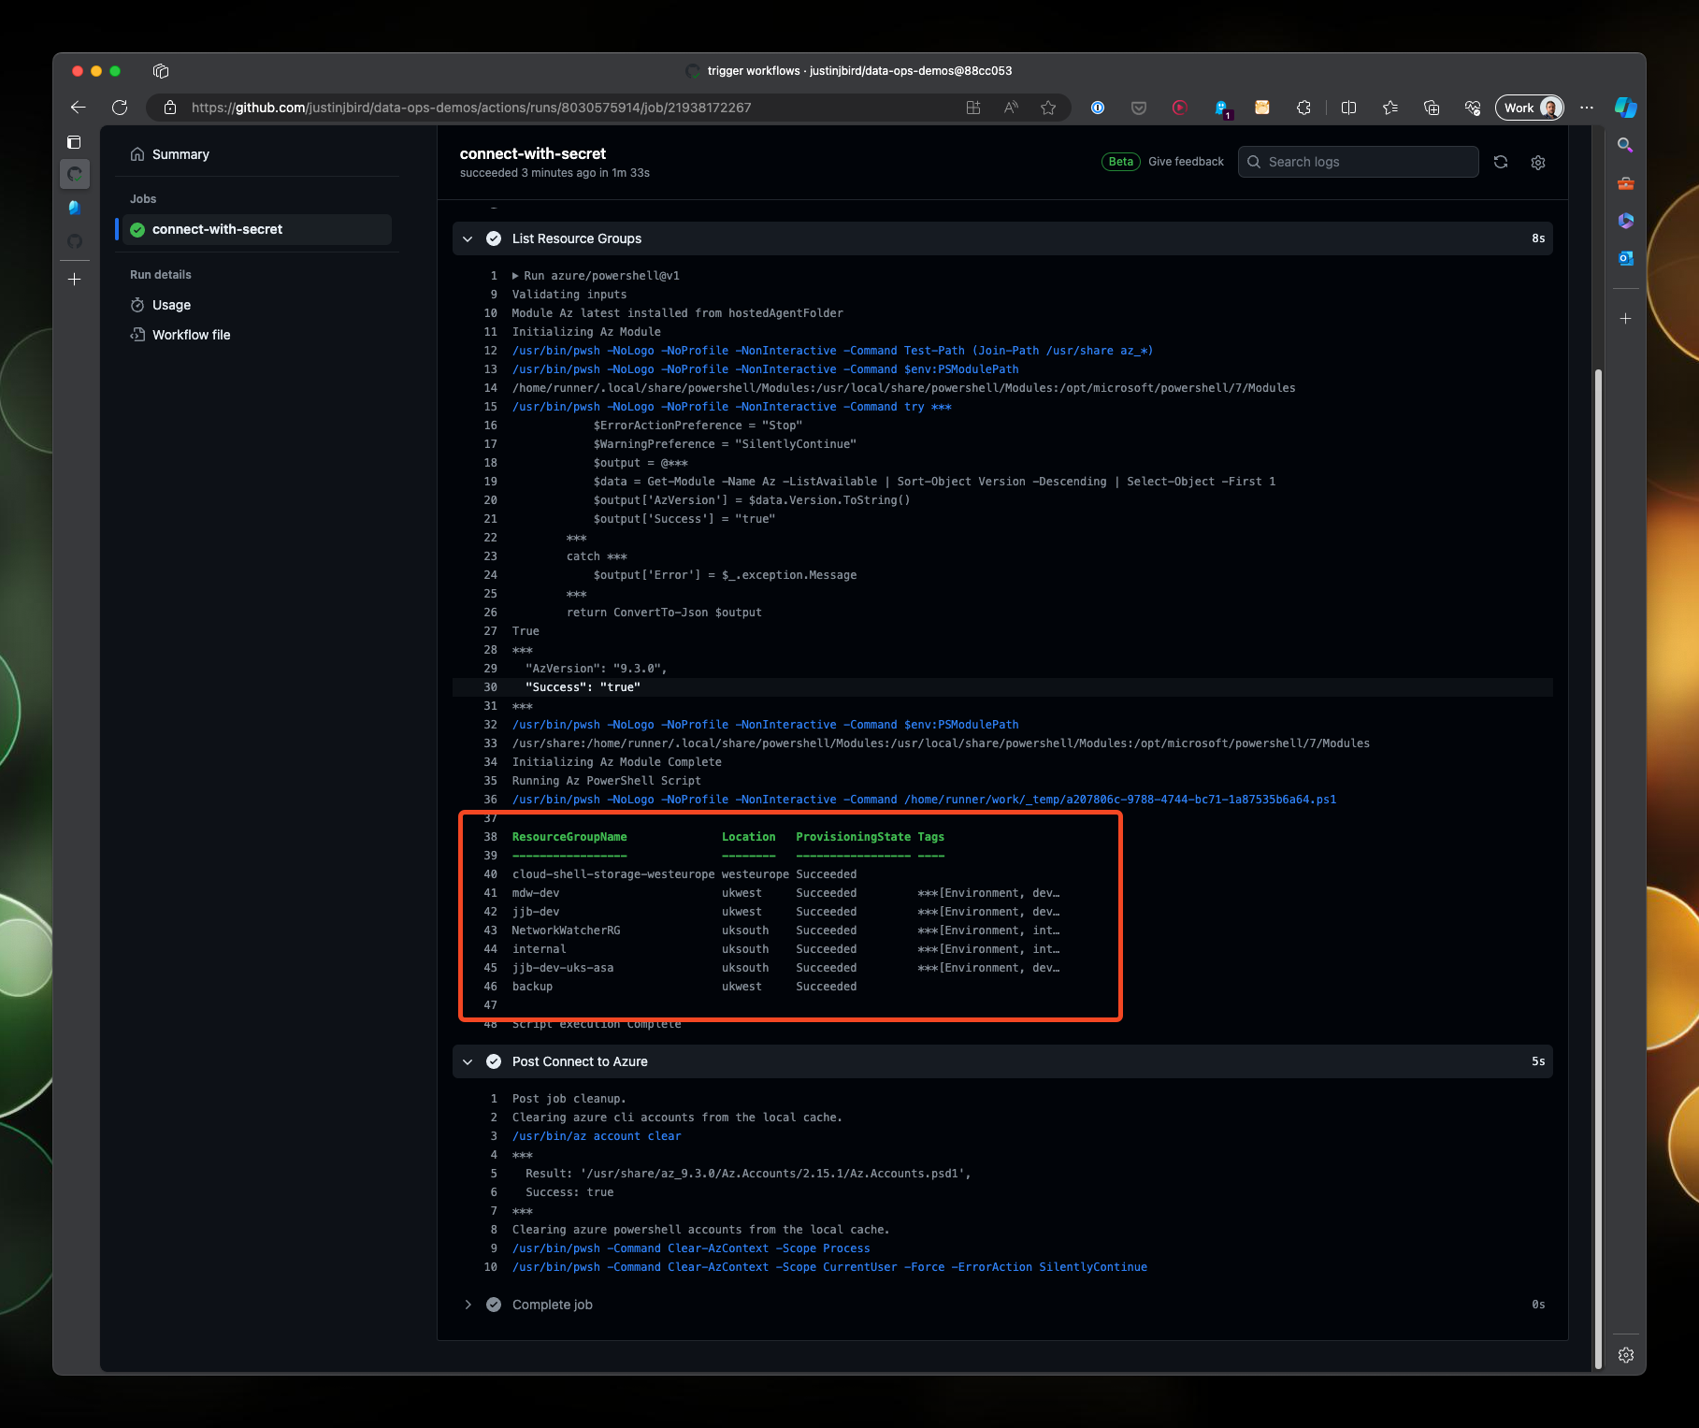Re-run jobs with the circular arrows icon
Image resolution: width=1699 pixels, height=1428 pixels.
[1501, 162]
